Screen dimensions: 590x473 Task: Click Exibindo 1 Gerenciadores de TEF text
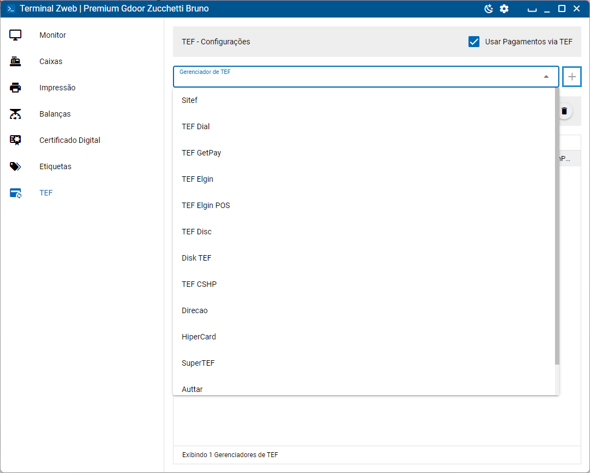click(230, 455)
